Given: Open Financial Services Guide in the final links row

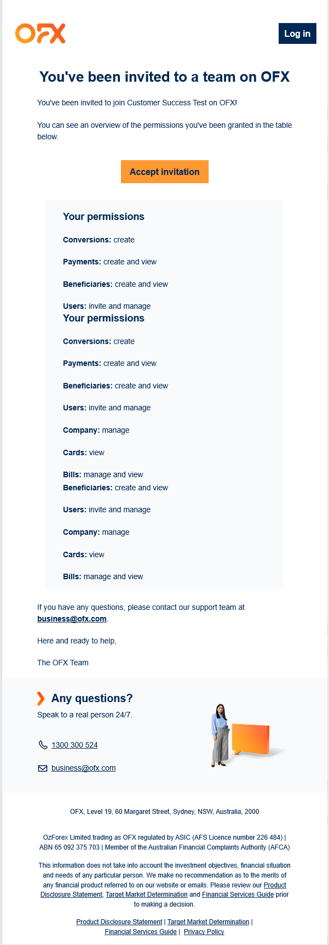Looking at the screenshot, I should pyautogui.click(x=141, y=932).
